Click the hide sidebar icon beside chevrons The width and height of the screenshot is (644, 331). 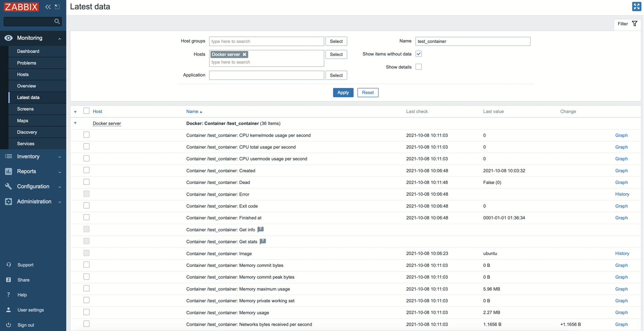pos(57,7)
